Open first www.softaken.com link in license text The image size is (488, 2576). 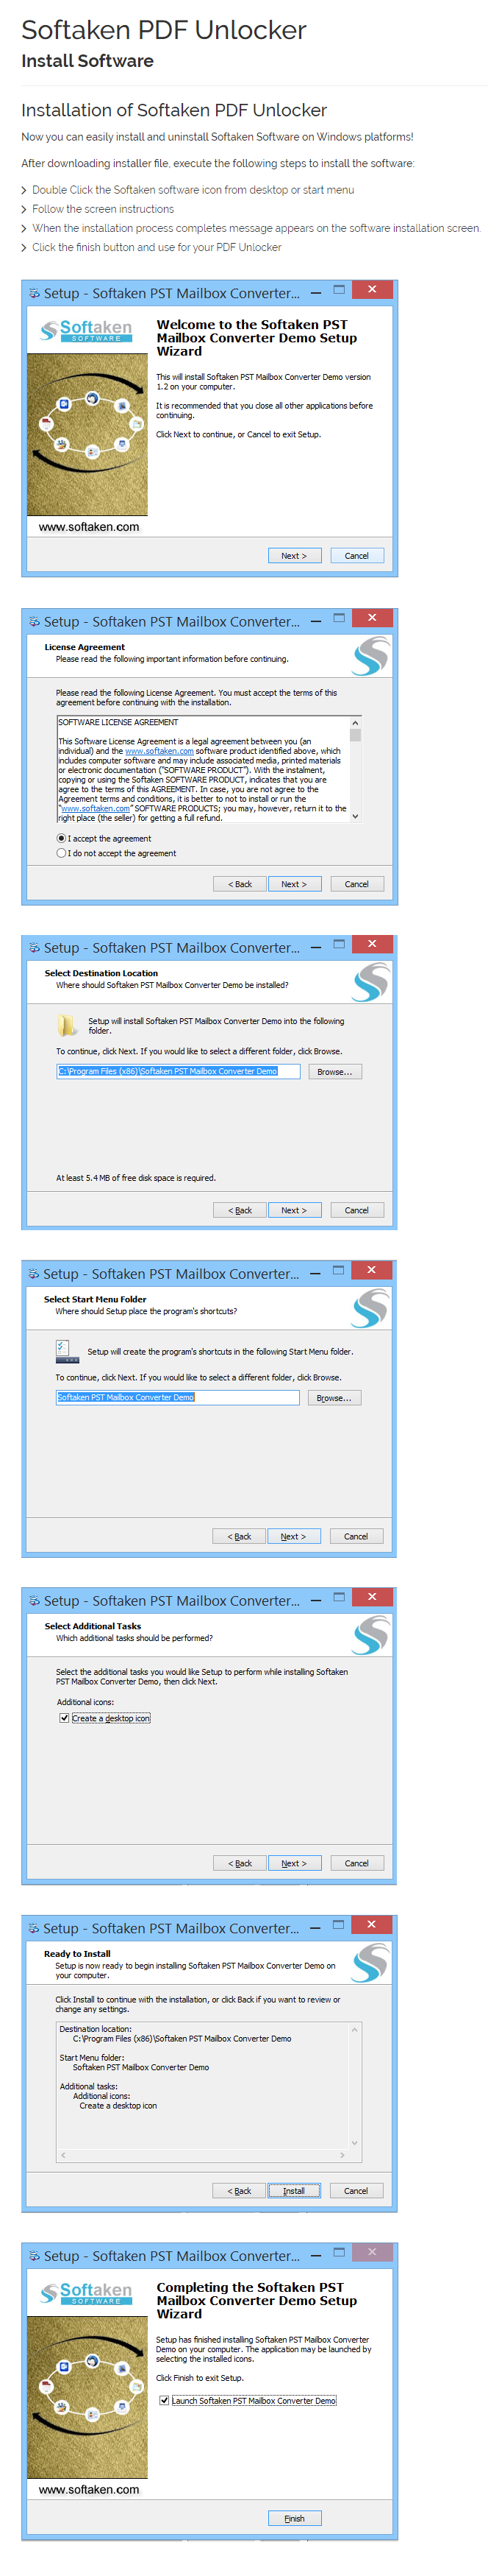point(159,751)
